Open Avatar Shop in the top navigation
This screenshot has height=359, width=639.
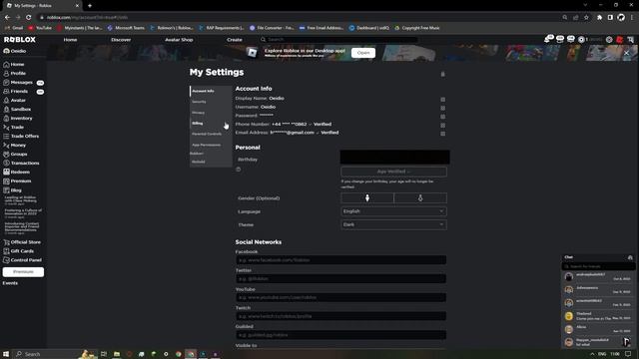pyautogui.click(x=179, y=40)
